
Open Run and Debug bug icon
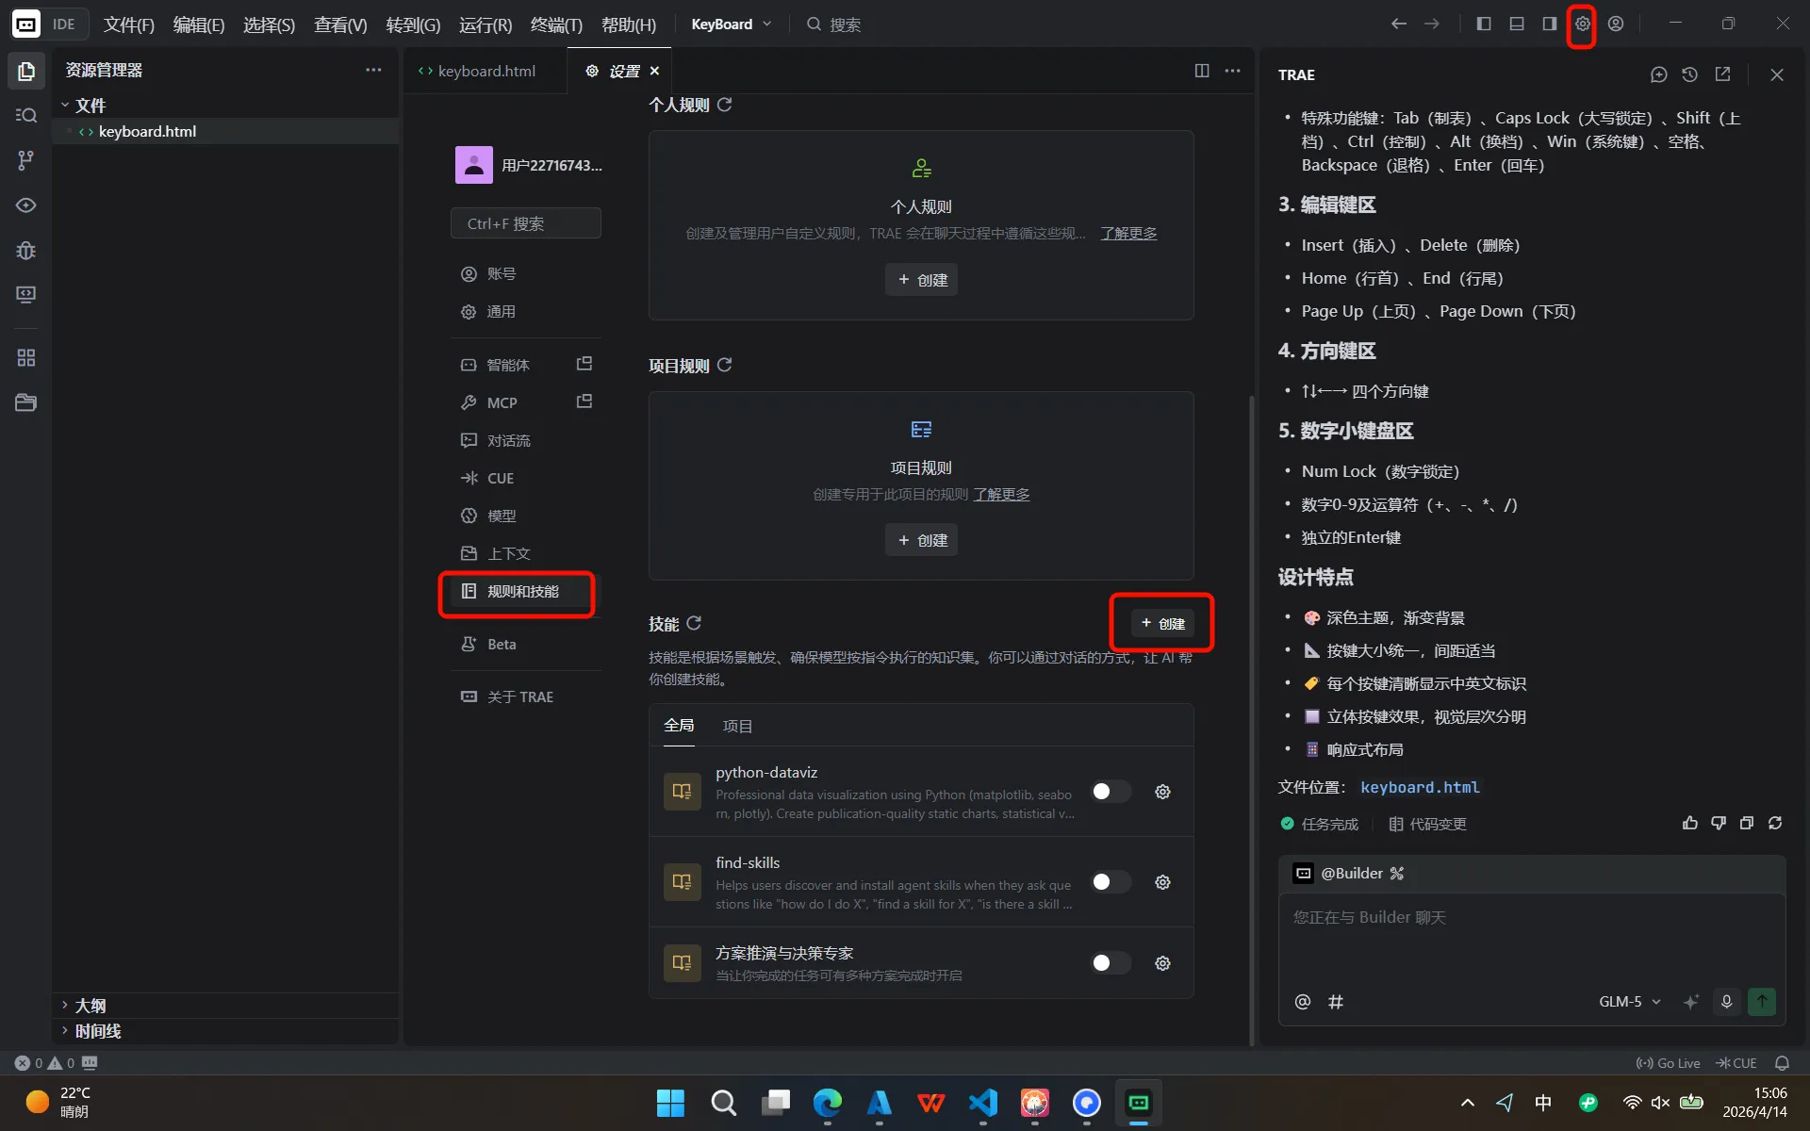[x=26, y=250]
